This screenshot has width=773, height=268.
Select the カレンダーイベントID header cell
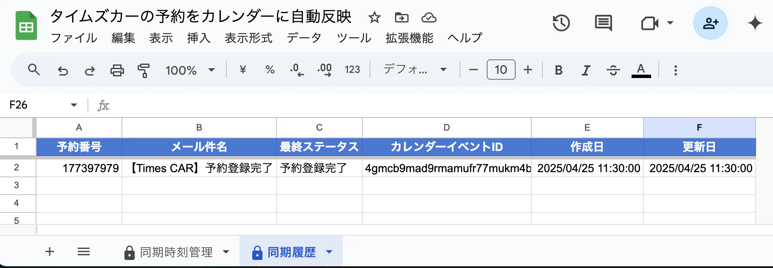tap(446, 147)
